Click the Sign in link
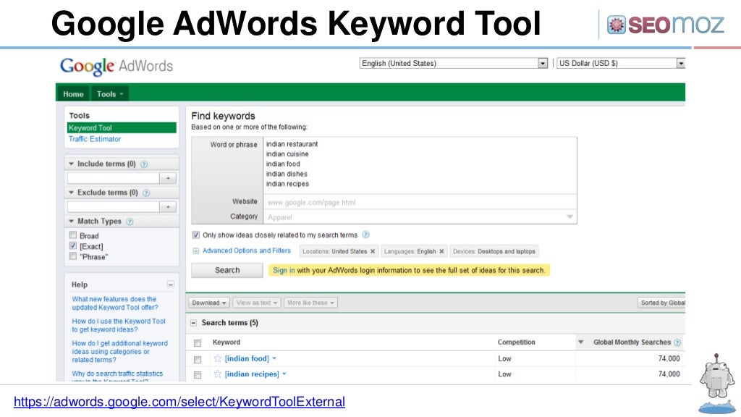The image size is (741, 417). (284, 271)
